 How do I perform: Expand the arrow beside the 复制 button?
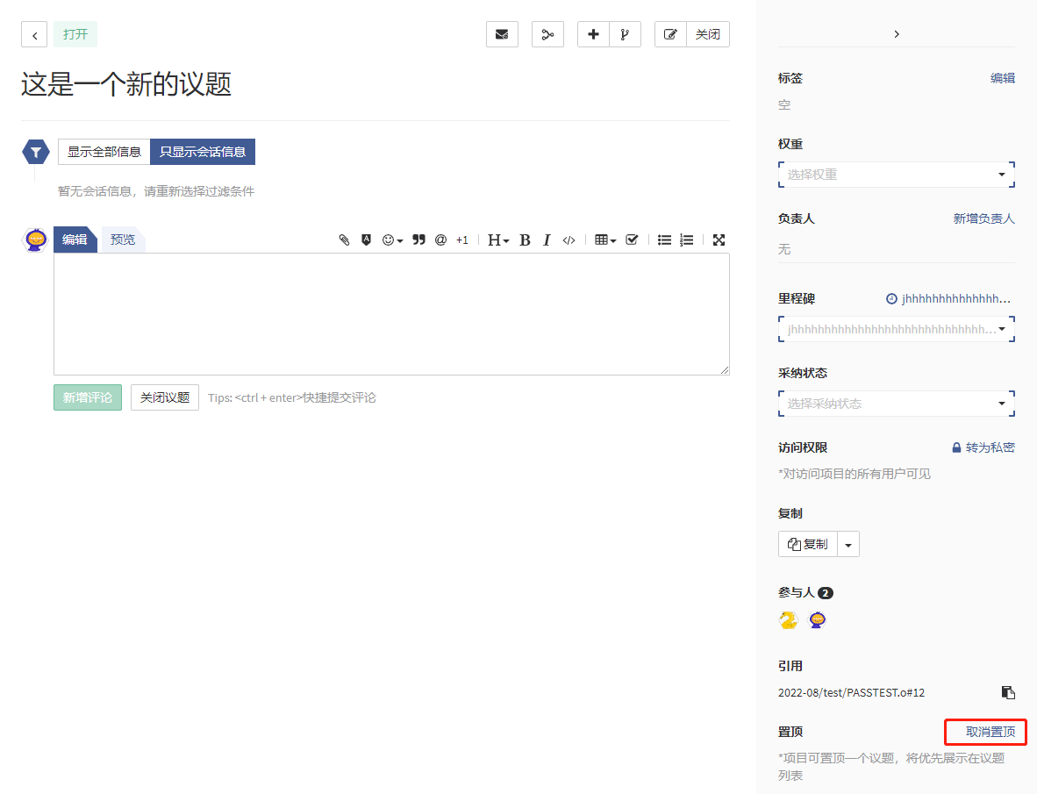tap(848, 544)
